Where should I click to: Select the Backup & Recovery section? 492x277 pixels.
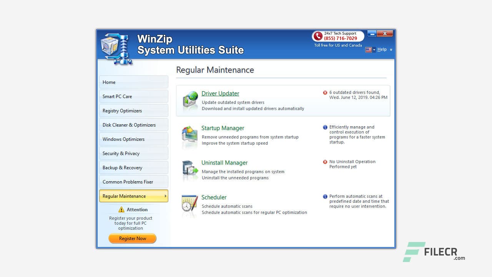[133, 167]
